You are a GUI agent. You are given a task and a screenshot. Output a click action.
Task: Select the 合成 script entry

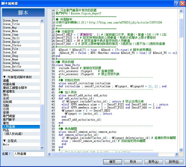pos(21,98)
